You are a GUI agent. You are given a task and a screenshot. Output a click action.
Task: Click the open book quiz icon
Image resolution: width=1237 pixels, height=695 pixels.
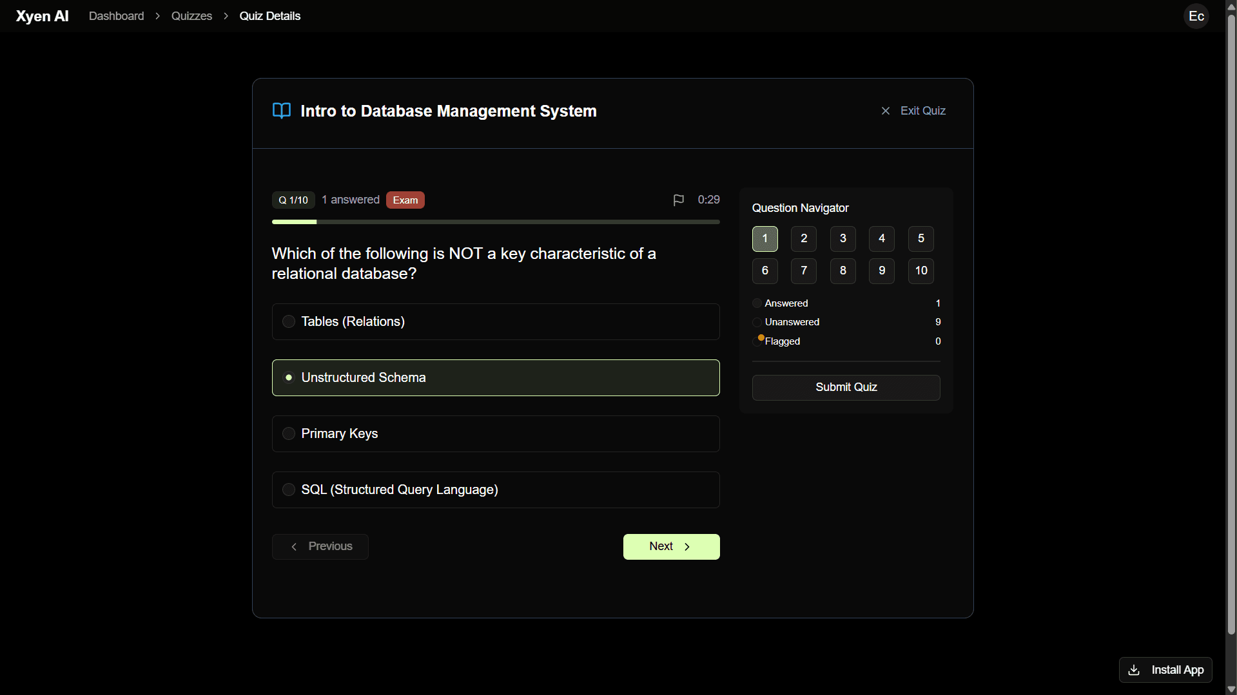pos(282,111)
